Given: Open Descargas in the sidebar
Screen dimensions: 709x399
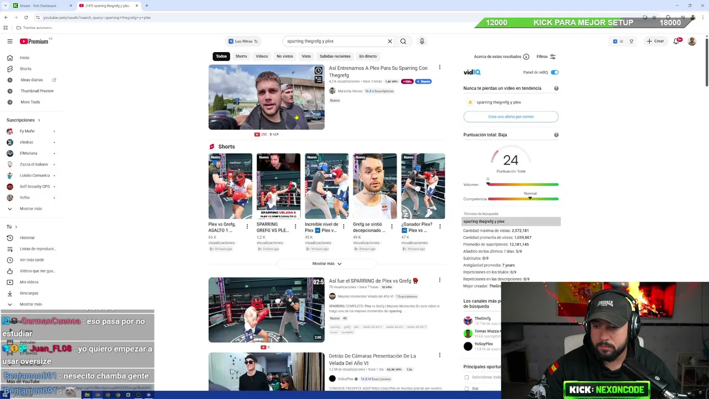Looking at the screenshot, I should 29,293.
